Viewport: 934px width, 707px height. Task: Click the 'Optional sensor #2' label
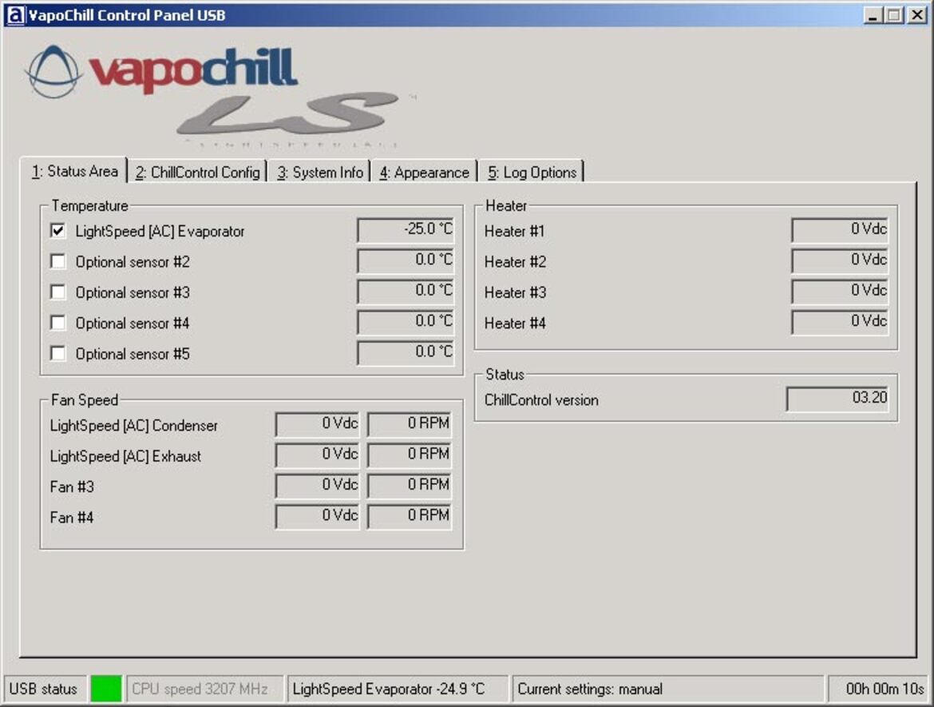point(133,262)
